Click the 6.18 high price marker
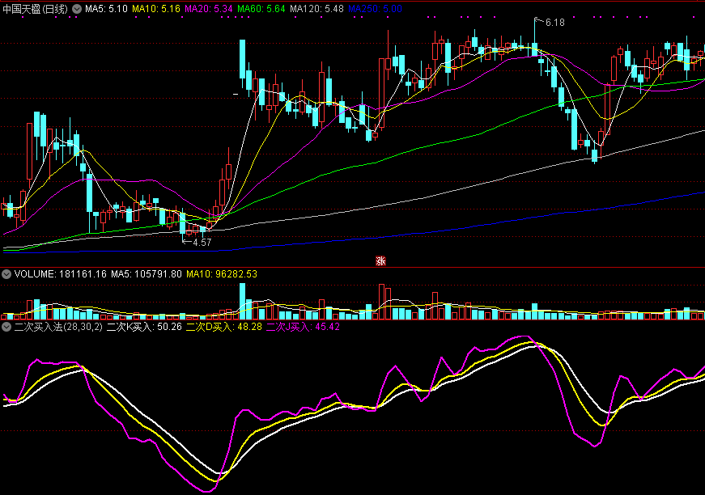The image size is (705, 495). tap(554, 23)
